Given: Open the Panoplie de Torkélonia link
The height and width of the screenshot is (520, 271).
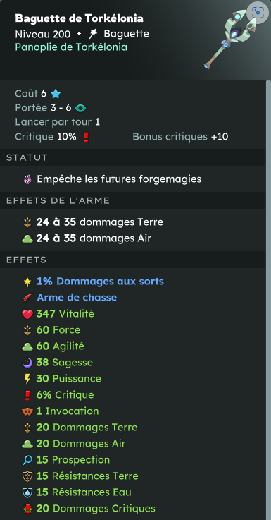Looking at the screenshot, I should [x=71, y=47].
